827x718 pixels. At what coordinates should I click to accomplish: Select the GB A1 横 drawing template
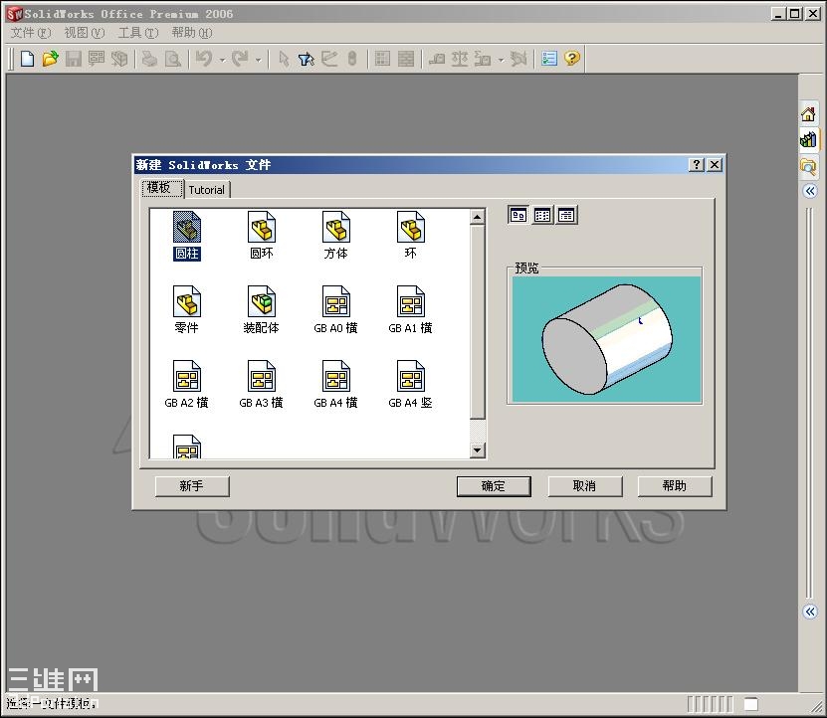click(411, 310)
